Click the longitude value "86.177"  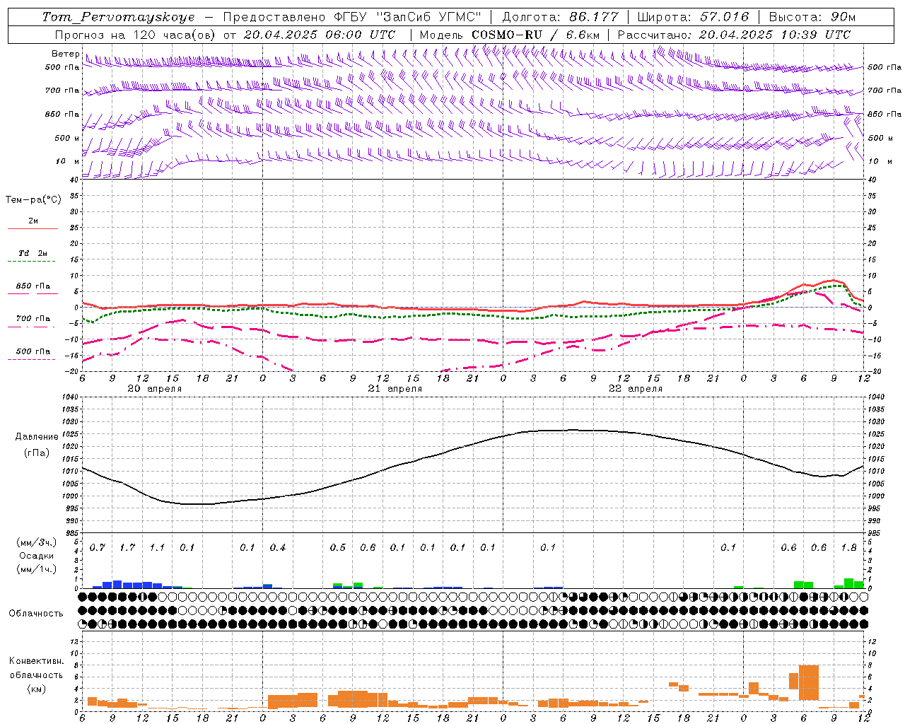click(x=594, y=17)
